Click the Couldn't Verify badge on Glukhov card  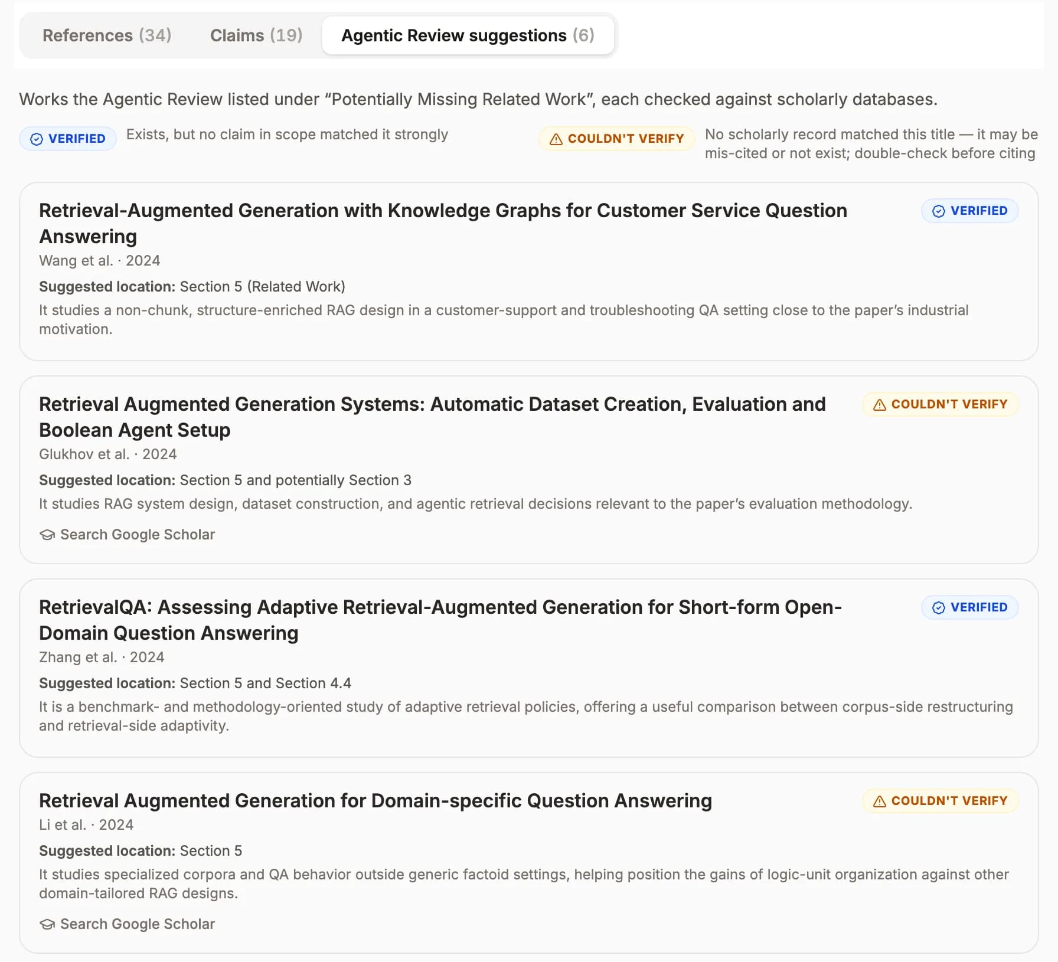click(x=940, y=404)
